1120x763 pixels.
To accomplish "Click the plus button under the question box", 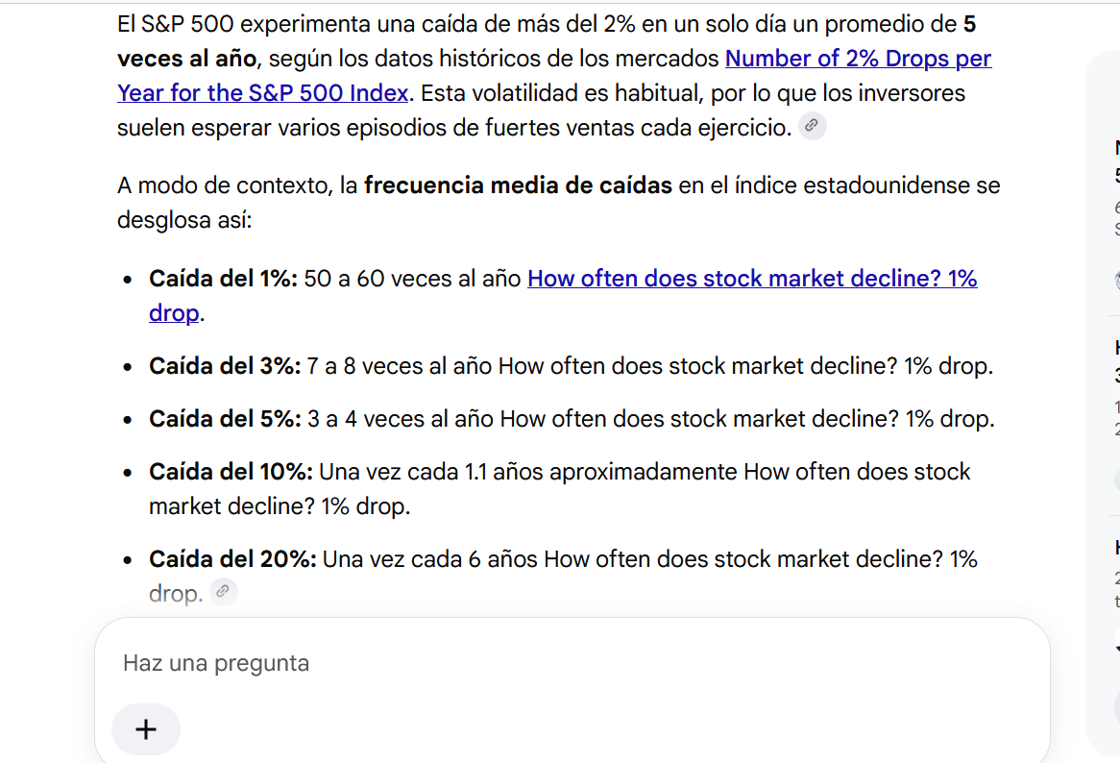I will (146, 729).
